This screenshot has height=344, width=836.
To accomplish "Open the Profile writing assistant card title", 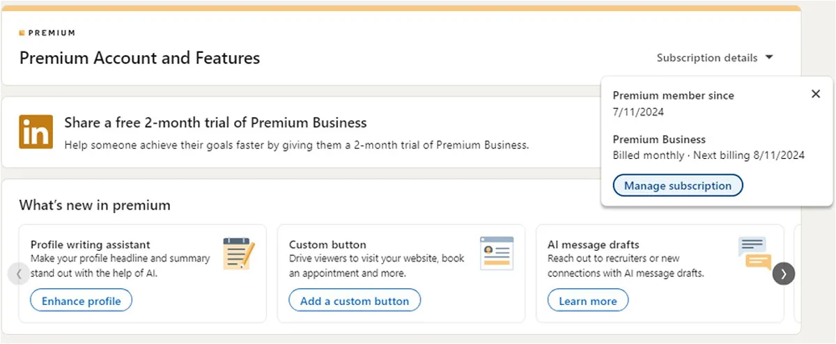I will point(91,244).
